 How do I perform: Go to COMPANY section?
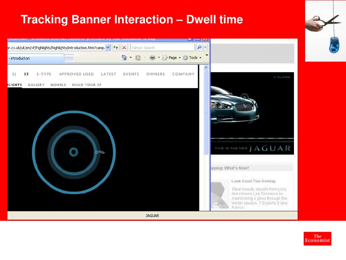pos(183,74)
